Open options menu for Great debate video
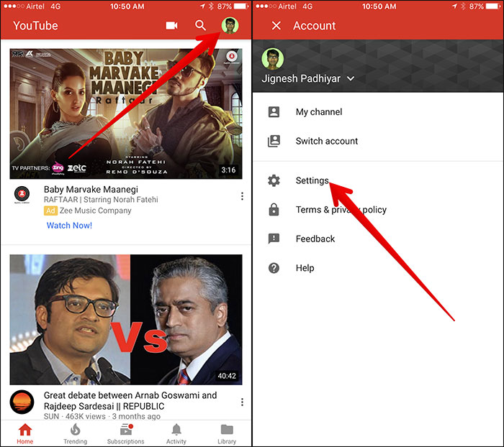The image size is (504, 447). click(x=242, y=402)
